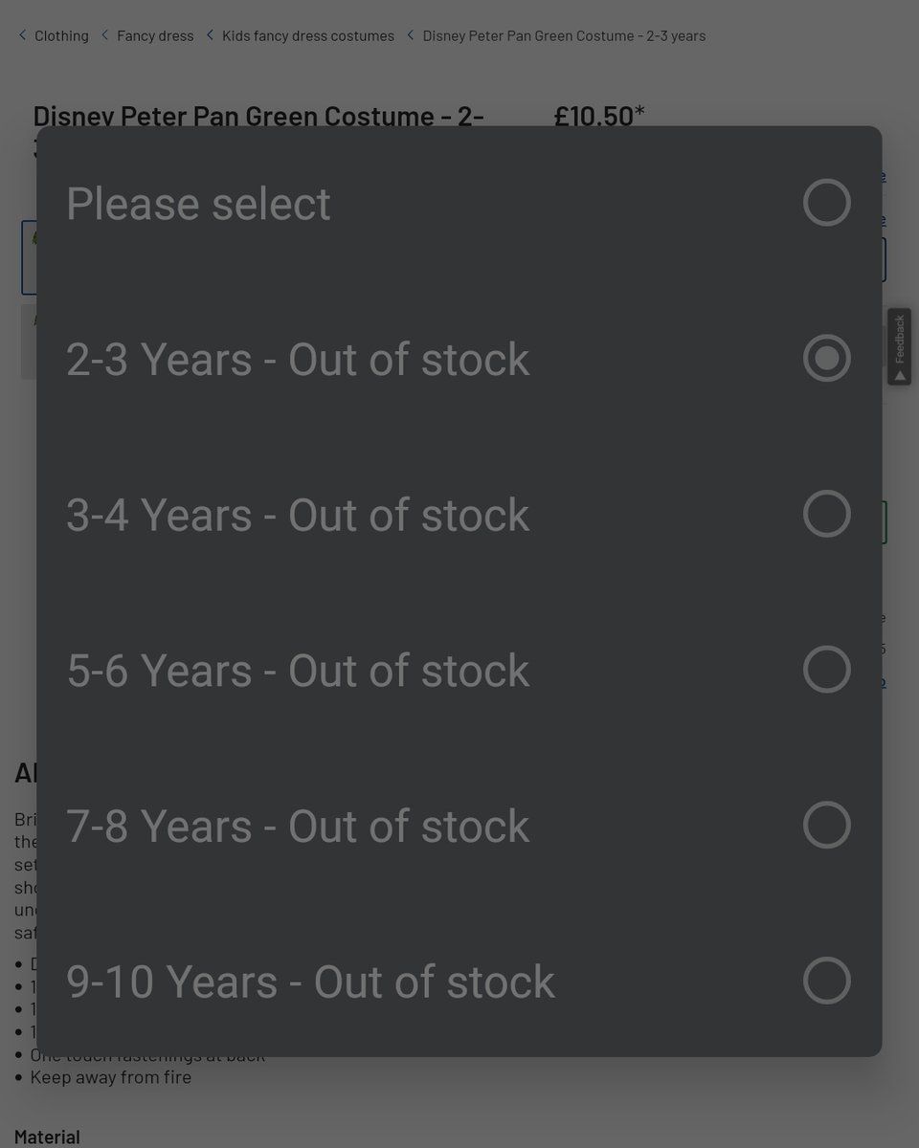Click Disney Peter Pan Green Costume breadcrumb

tap(564, 35)
